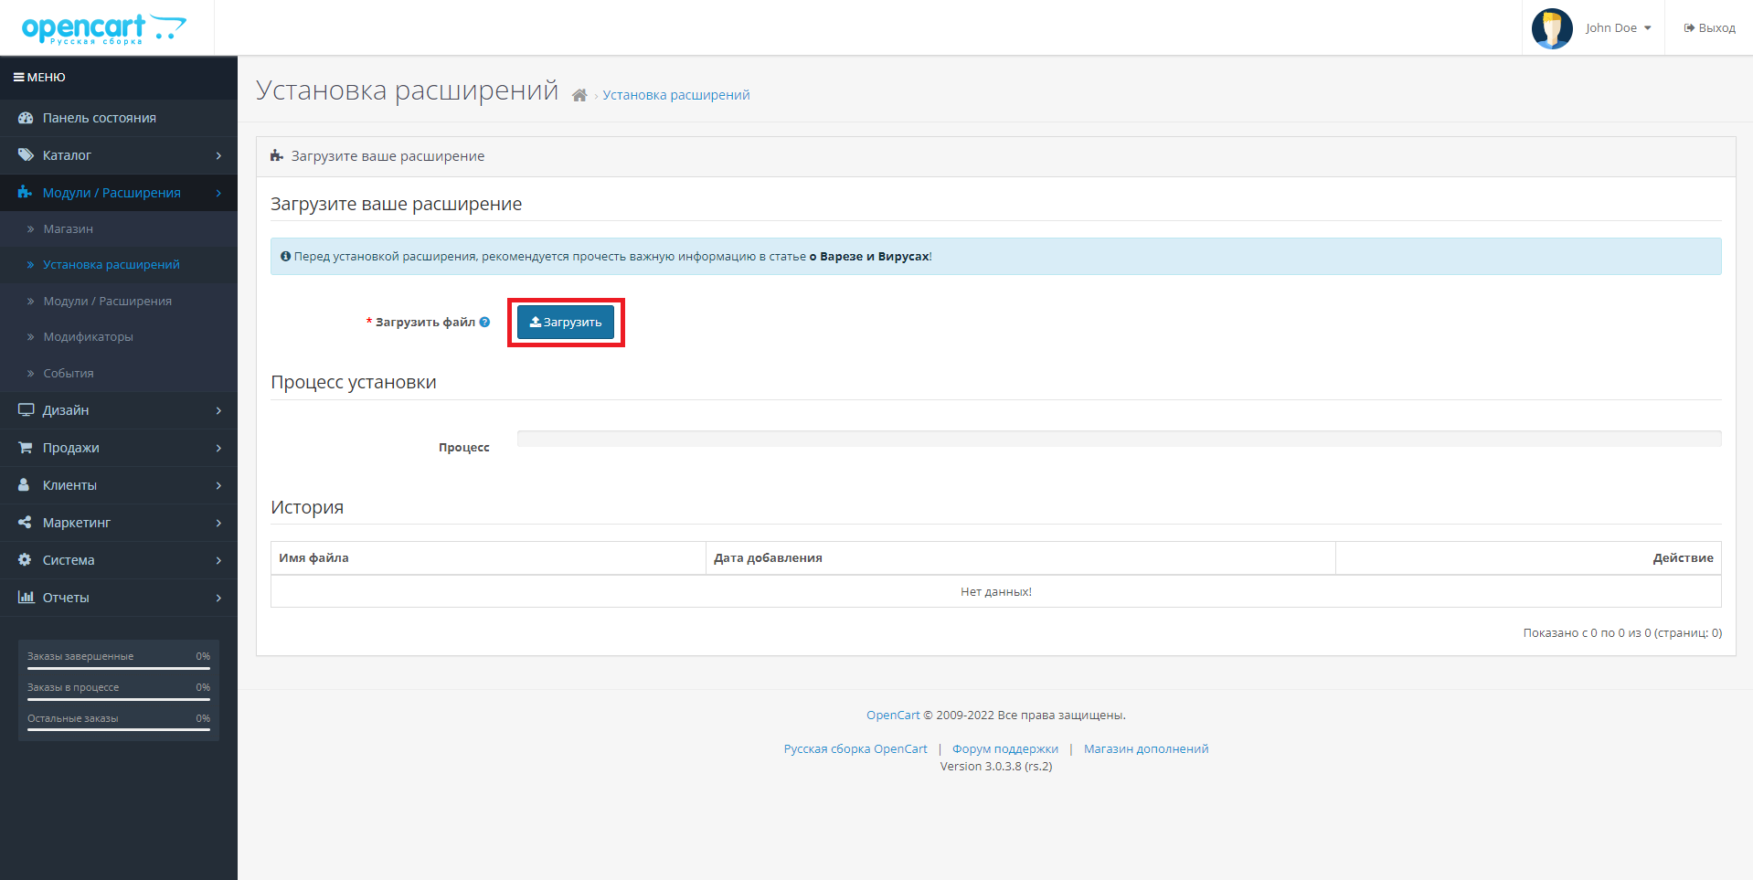Open the Магазин submenu item
The height and width of the screenshot is (880, 1753).
119,229
